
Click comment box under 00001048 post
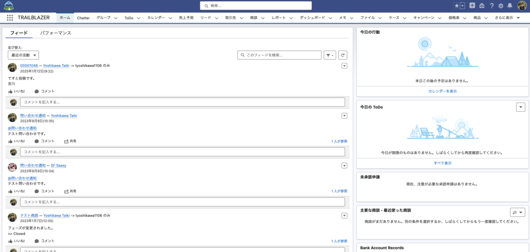182,102
